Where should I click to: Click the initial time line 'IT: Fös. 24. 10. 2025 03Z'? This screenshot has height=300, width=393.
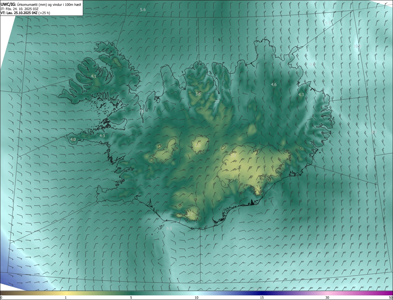click(20, 9)
